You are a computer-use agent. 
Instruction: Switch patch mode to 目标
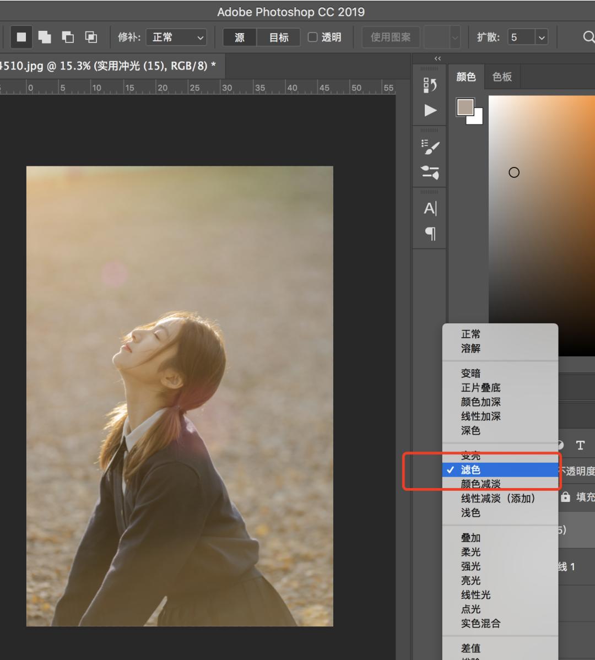coord(279,37)
